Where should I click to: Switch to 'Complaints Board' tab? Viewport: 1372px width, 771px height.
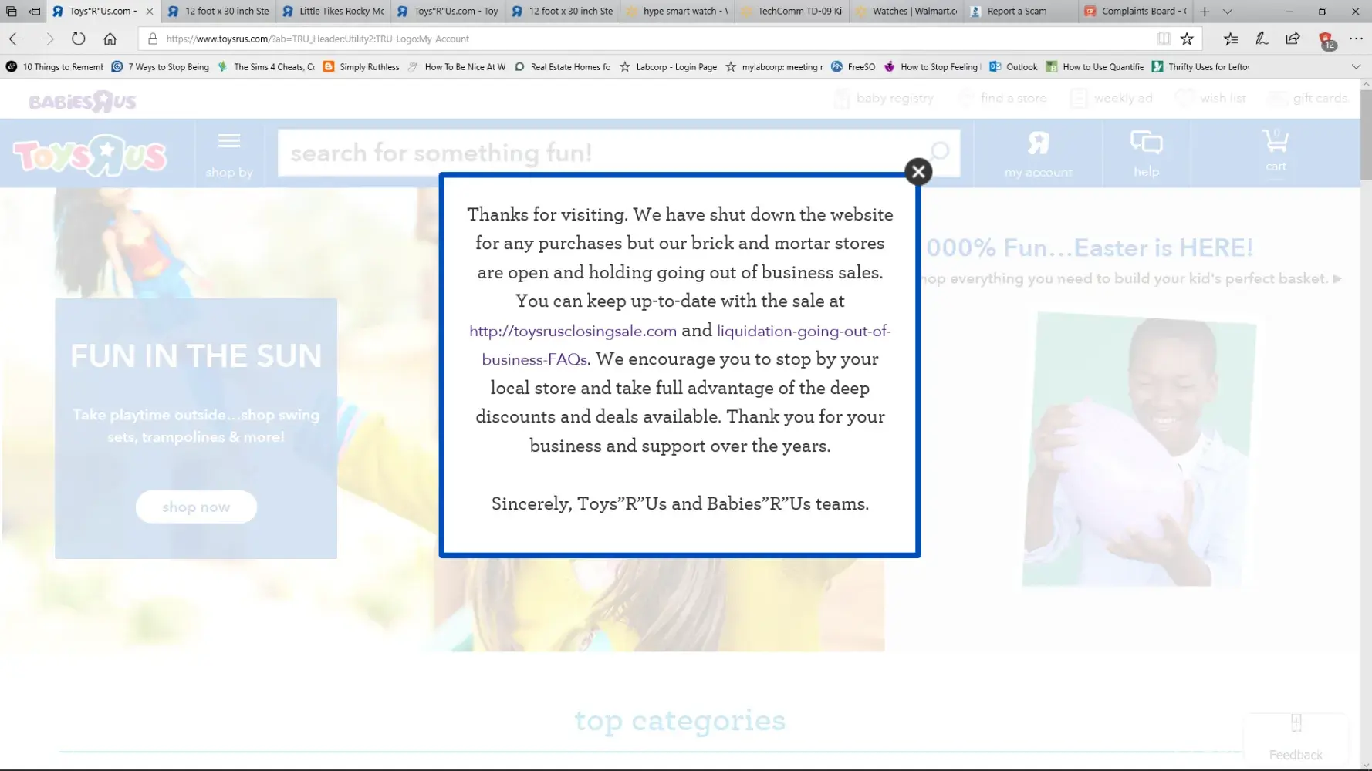coord(1136,12)
